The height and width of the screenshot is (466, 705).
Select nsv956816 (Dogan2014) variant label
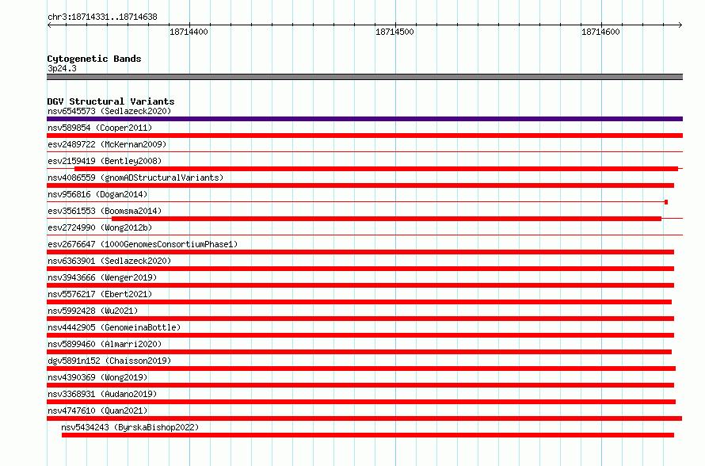[x=97, y=194]
